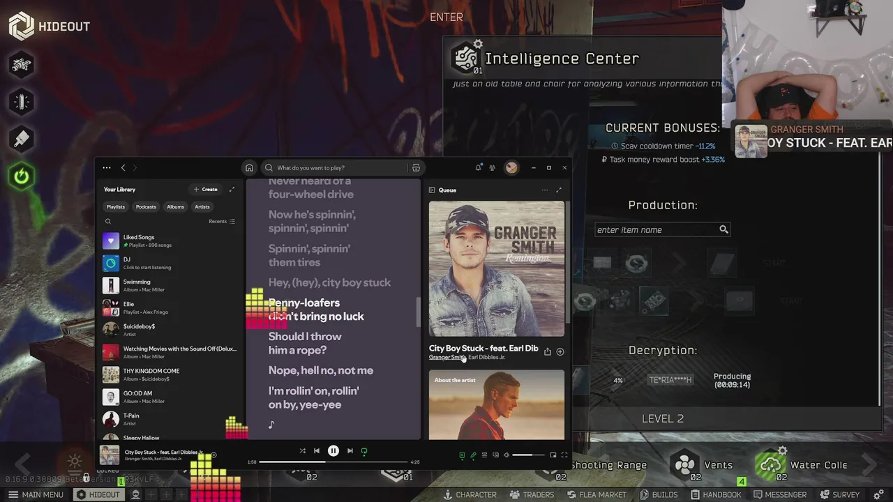Click lyric line 'Nope, hell no, not me'
Image resolution: width=893 pixels, height=502 pixels.
[321, 370]
